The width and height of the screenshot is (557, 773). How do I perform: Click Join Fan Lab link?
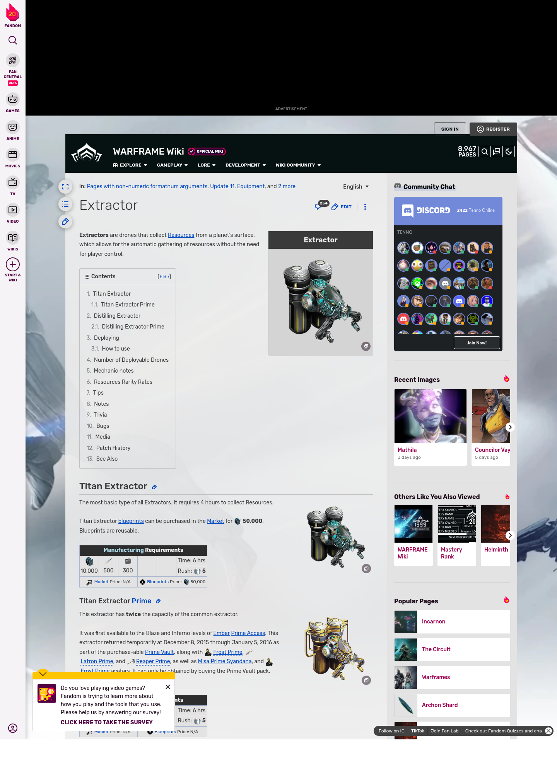445,731
